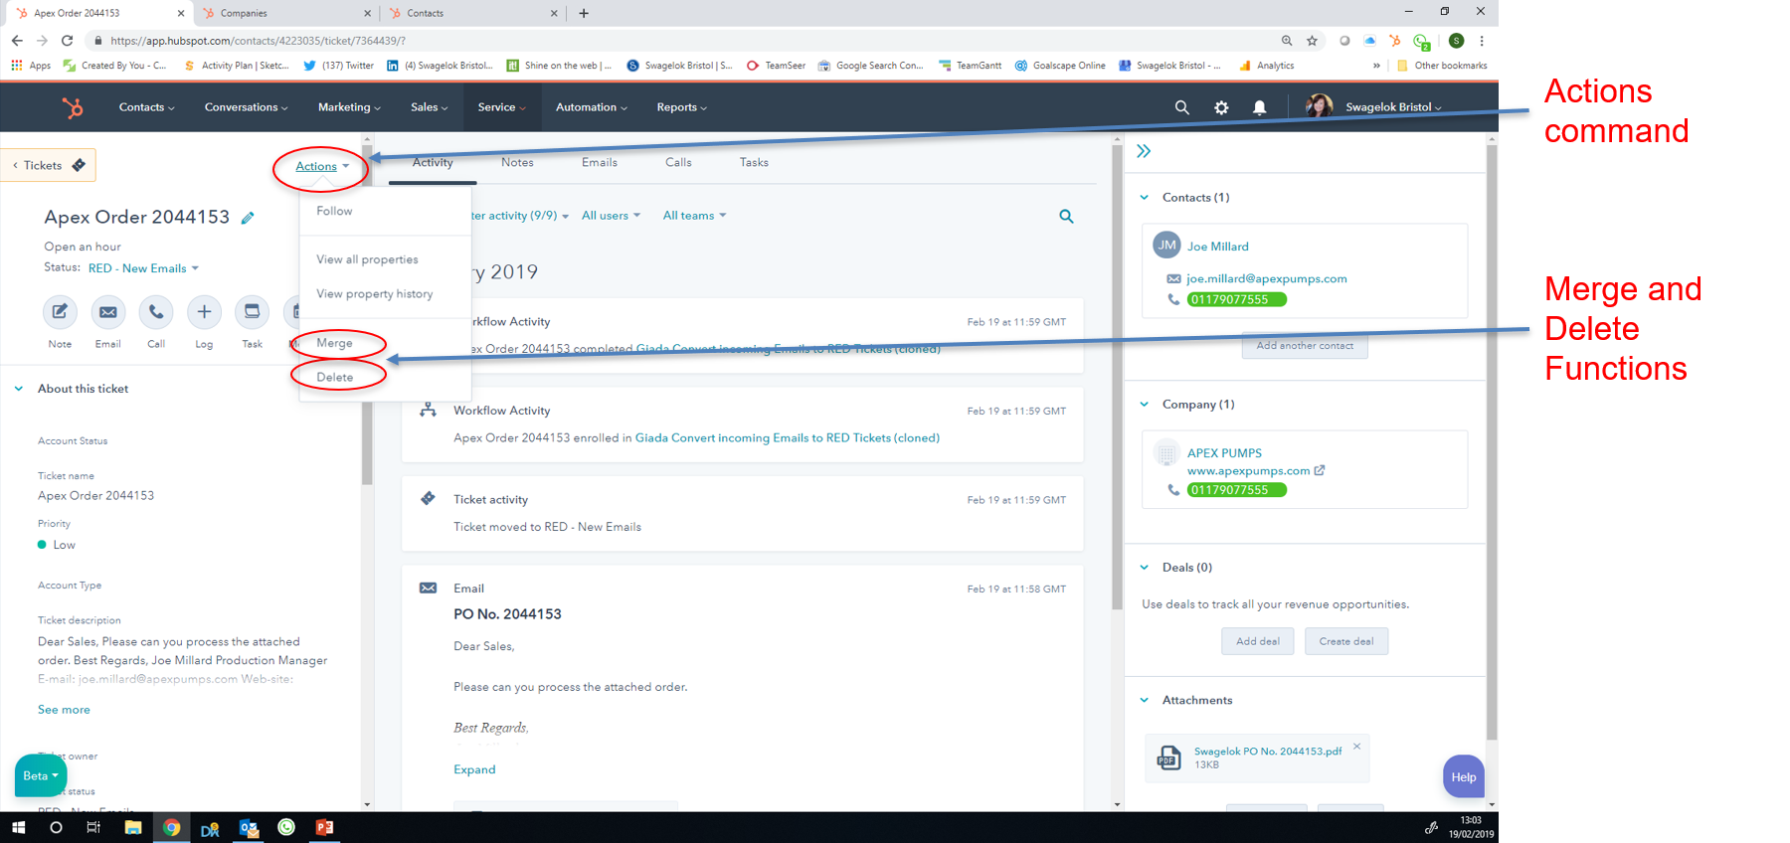This screenshot has height=843, width=1790.
Task: Open the Swagelok Bristol account menu
Action: [x=1393, y=107]
